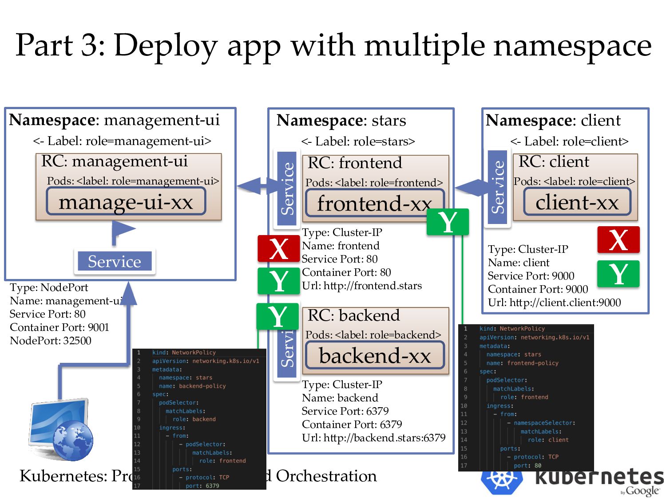Click the Label: role=client text

[x=570, y=141]
